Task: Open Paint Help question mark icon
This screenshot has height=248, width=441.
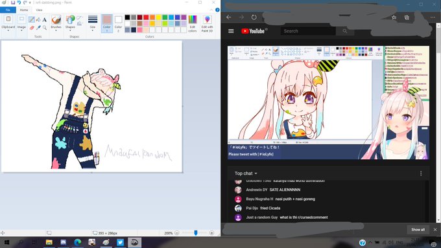Action: 217,10
